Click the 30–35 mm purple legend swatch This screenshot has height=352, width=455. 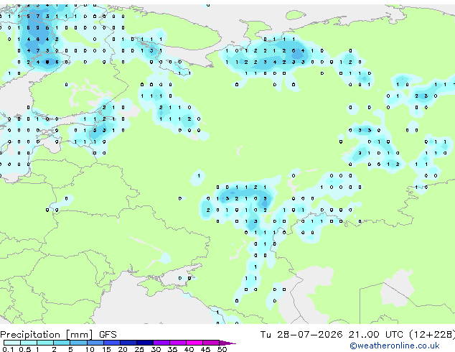(x=161, y=343)
